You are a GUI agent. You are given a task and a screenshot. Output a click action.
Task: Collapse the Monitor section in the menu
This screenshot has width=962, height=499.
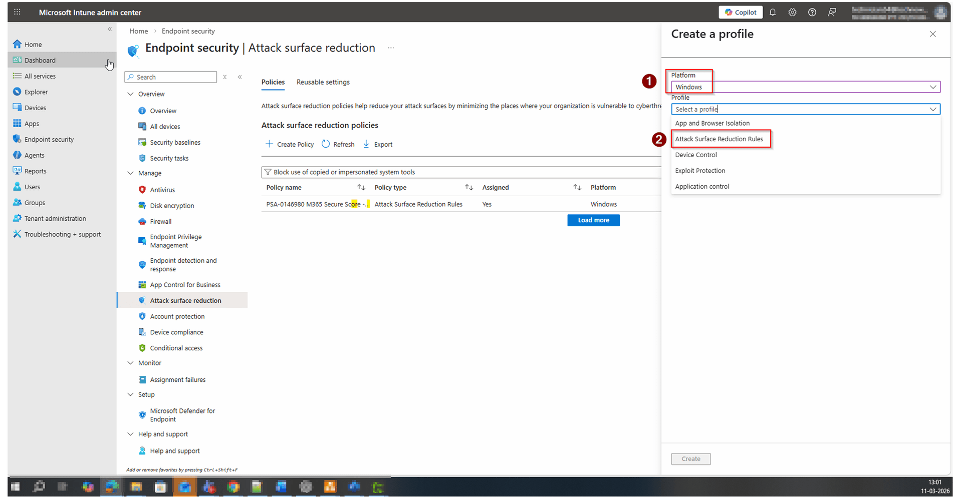pos(131,363)
